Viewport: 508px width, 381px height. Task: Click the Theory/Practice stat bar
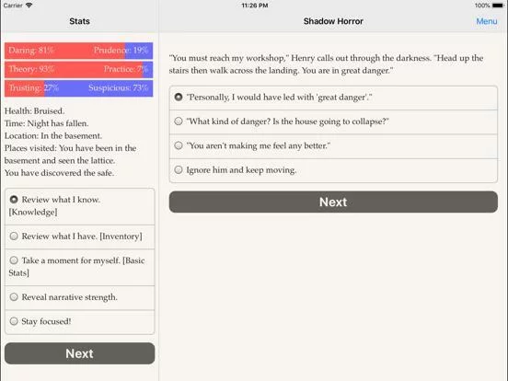pyautogui.click(x=79, y=69)
